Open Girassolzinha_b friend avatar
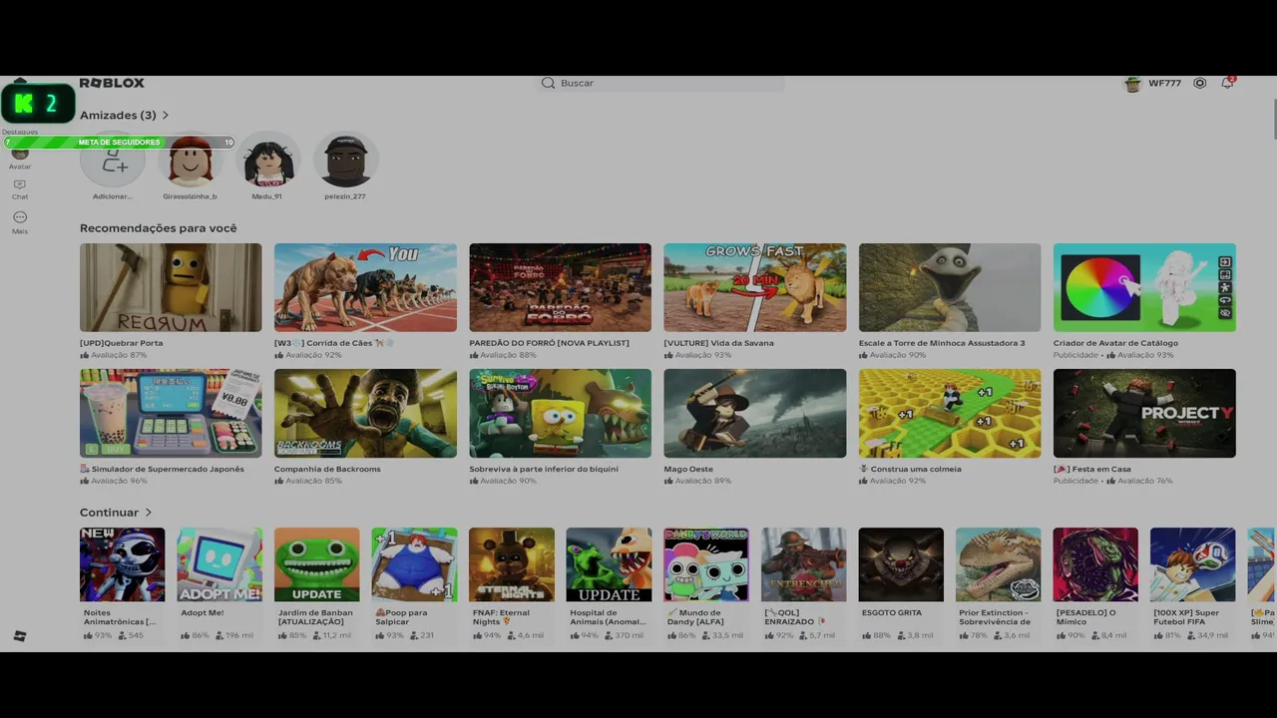The image size is (1277, 718). 191,160
